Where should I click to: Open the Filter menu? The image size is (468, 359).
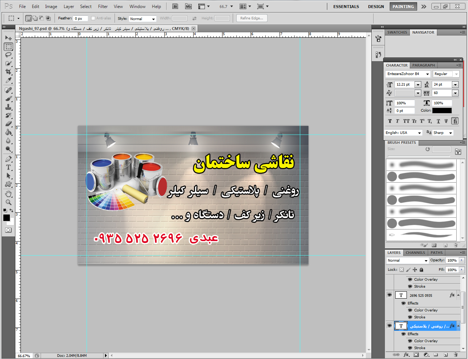[x=103, y=7]
